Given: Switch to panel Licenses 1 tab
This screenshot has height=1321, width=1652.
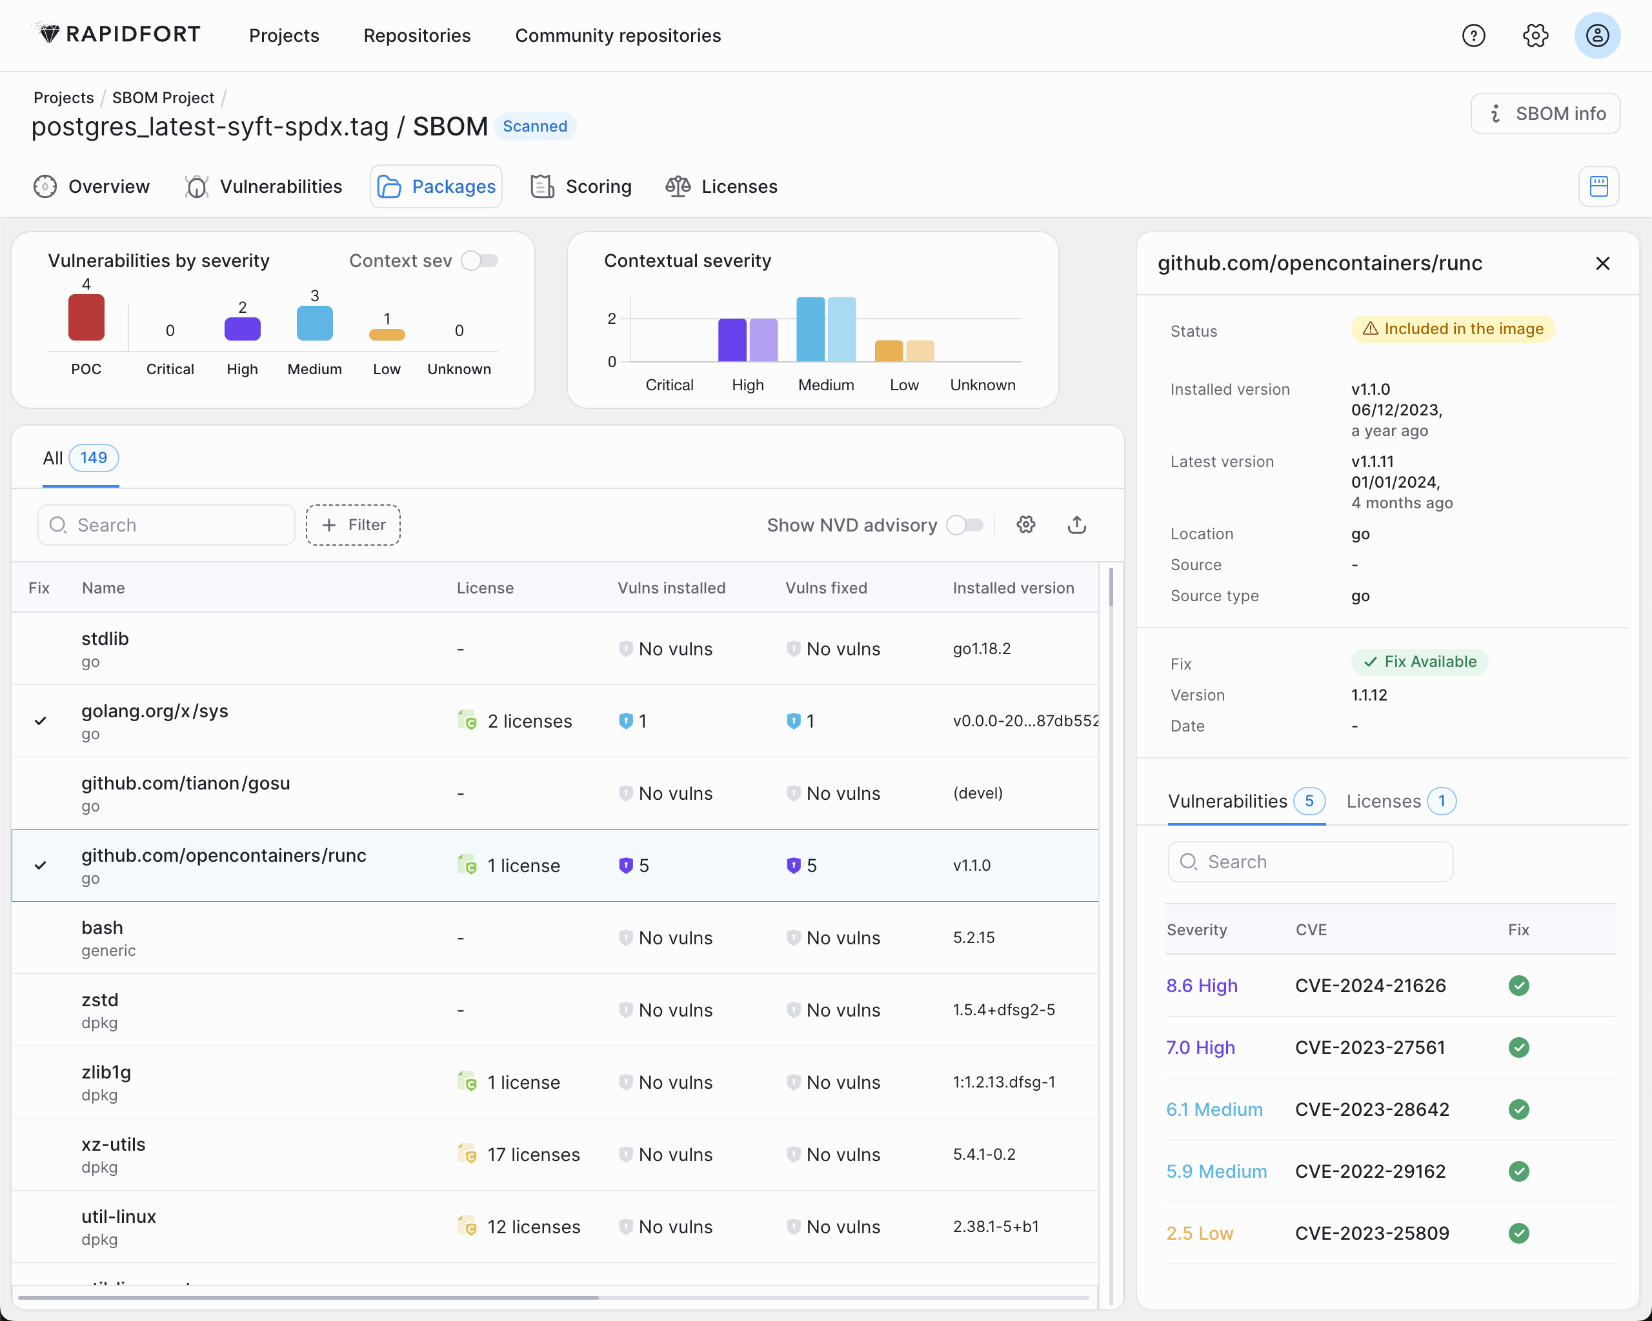Looking at the screenshot, I should pyautogui.click(x=1401, y=801).
